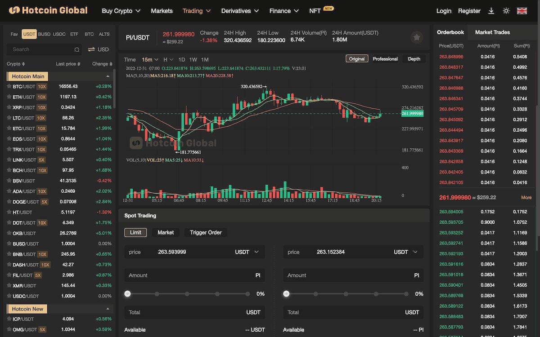Toggle light theme with sun icon

click(506, 11)
